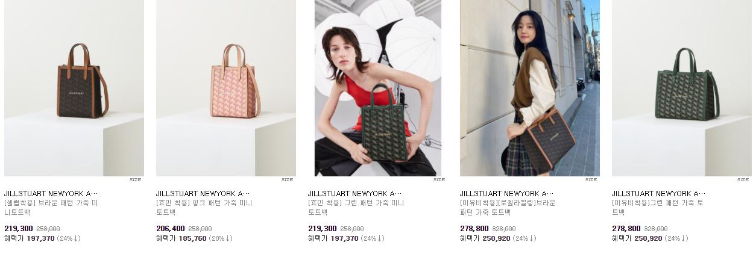
Task: Open the 그린 패턴 가죽 토트백 product title
Action: tap(658, 208)
